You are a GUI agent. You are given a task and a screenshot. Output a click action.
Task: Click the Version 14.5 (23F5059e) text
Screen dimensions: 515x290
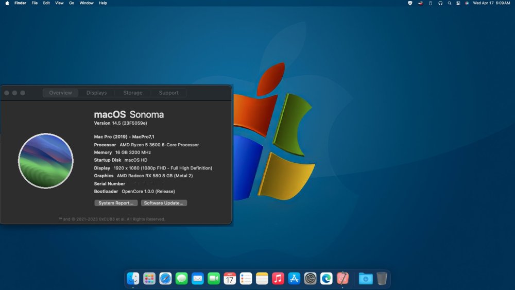click(x=121, y=123)
